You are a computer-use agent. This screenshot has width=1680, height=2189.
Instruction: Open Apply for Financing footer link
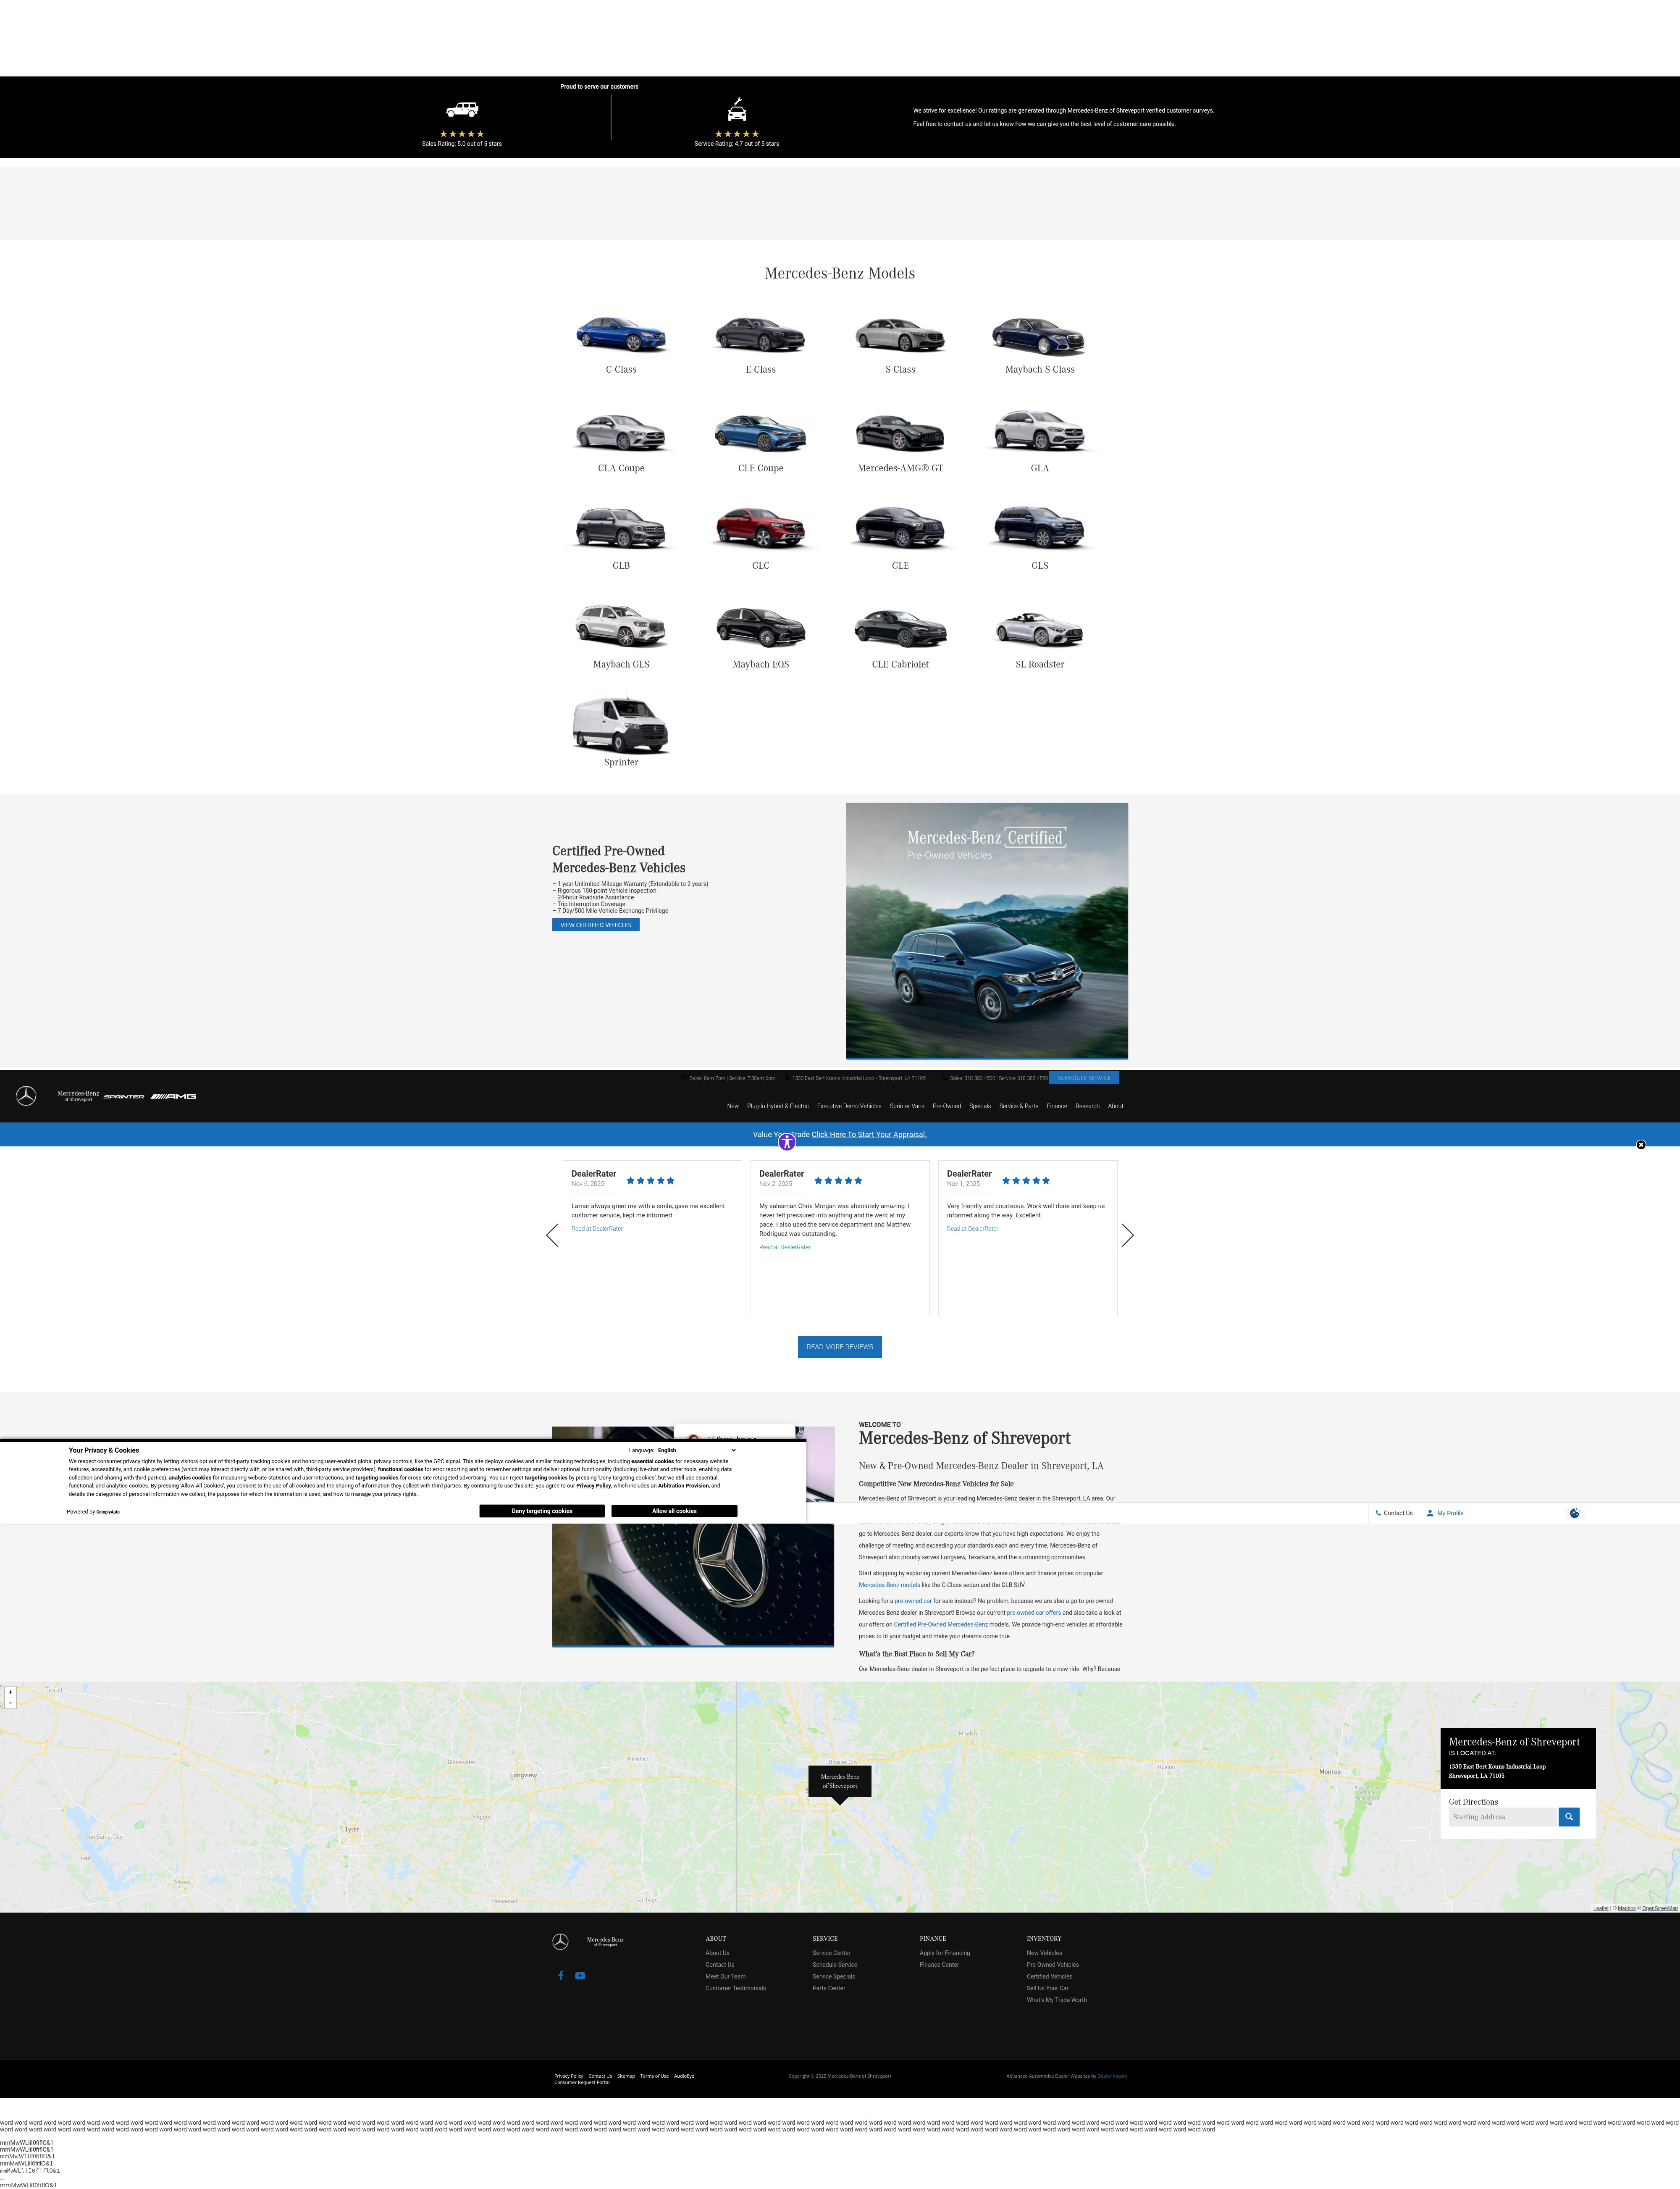(945, 1953)
